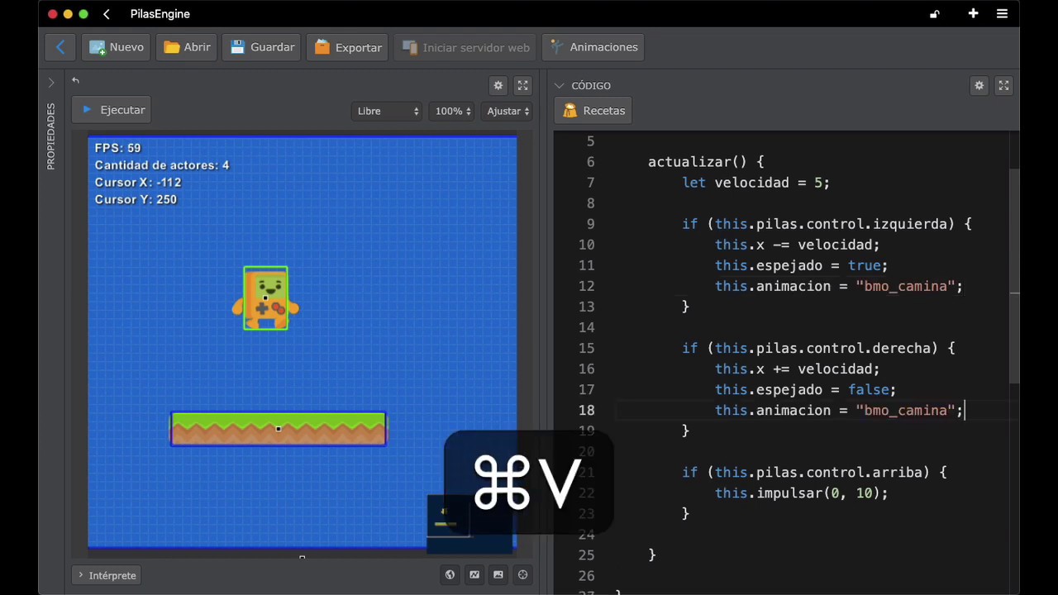Maximize the code panel with fullscreen icon

1003,85
